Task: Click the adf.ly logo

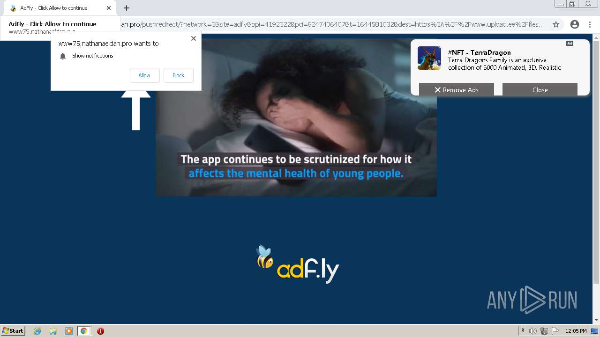Action: point(297,264)
